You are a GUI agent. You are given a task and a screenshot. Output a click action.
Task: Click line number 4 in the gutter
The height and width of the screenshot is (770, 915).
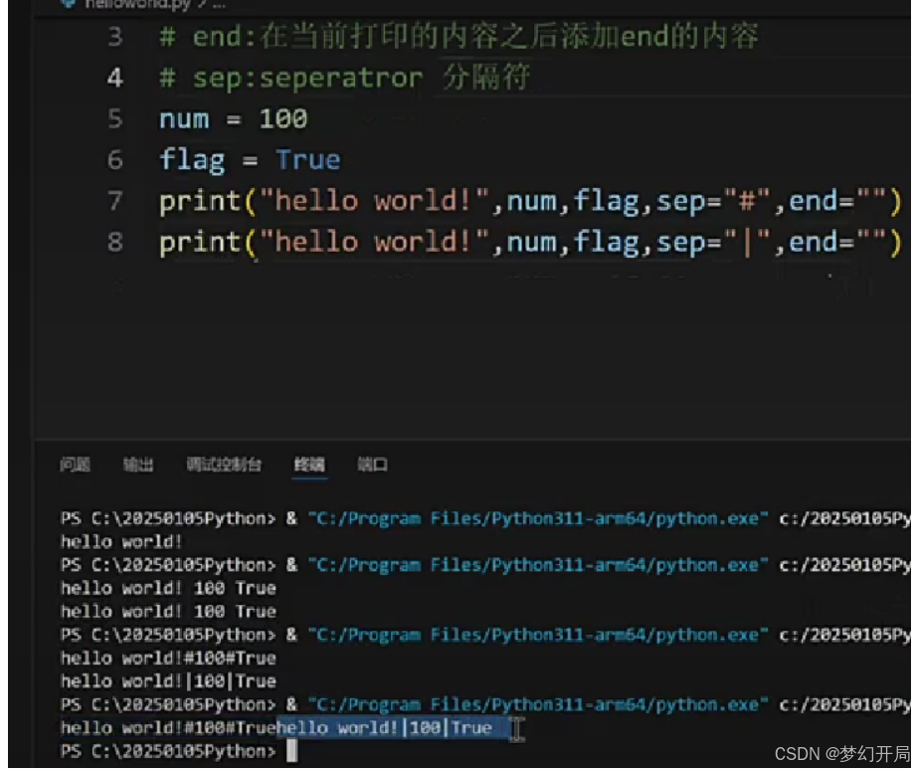tap(115, 77)
